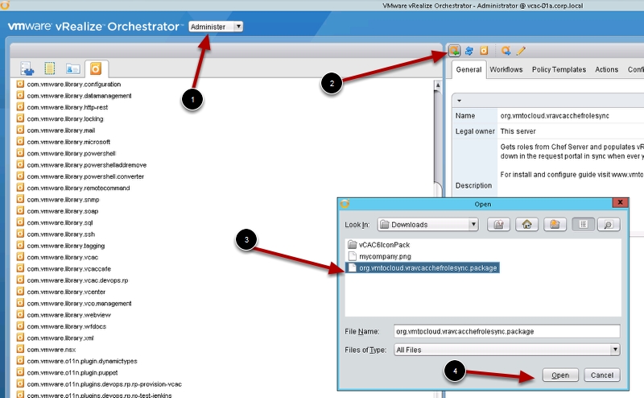Jump to the Home folder in Open dialog
644x398 pixels.
pos(526,225)
